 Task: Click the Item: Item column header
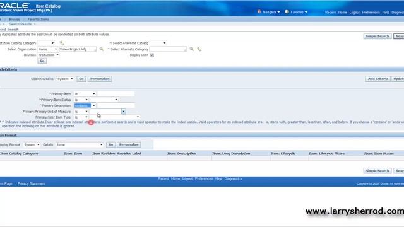coord(73,153)
